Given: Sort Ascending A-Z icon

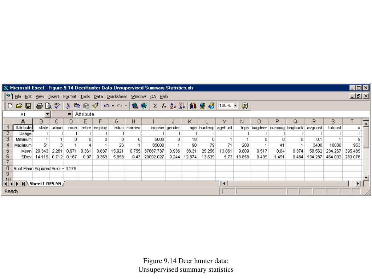Looking at the screenshot, I should click(x=173, y=106).
